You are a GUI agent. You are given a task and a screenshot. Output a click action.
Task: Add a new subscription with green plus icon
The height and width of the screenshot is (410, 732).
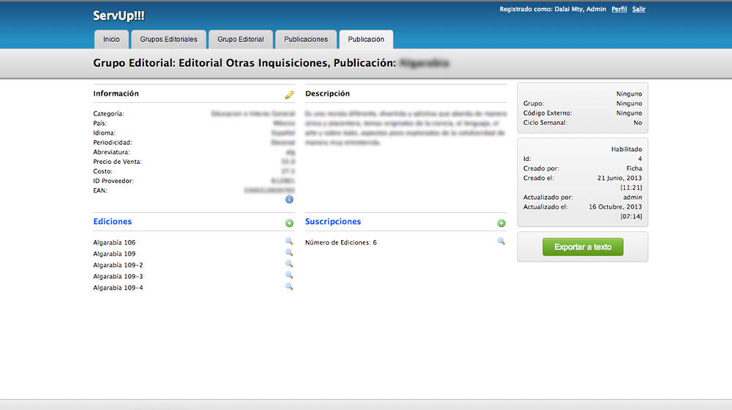[501, 223]
